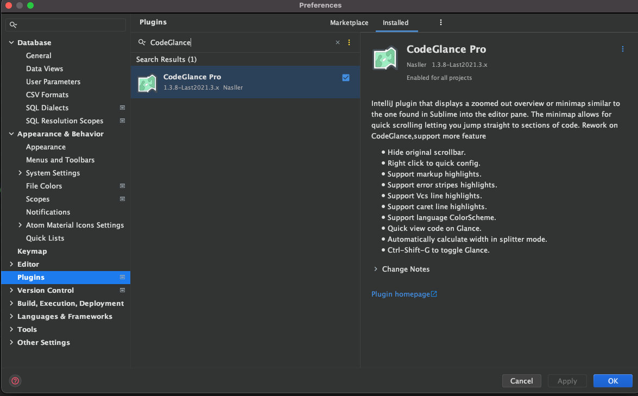This screenshot has width=638, height=396.
Task: Open File Colors settings
Action: 44,186
